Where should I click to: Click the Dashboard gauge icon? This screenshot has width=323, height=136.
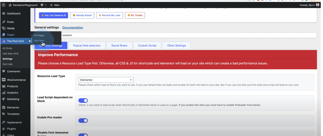(4, 14)
